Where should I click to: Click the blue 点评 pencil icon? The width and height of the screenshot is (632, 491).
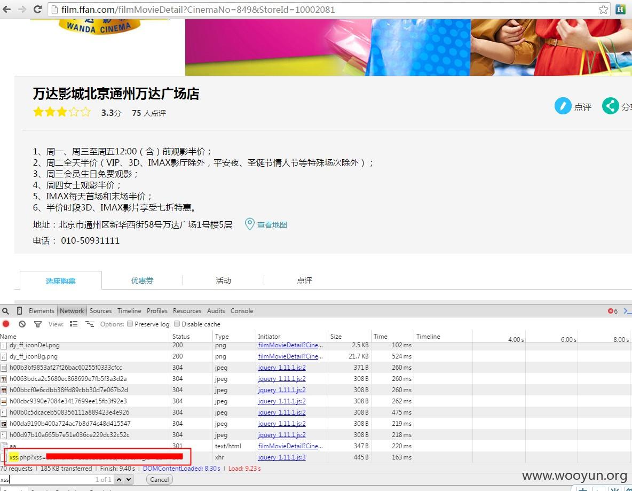[x=563, y=106]
